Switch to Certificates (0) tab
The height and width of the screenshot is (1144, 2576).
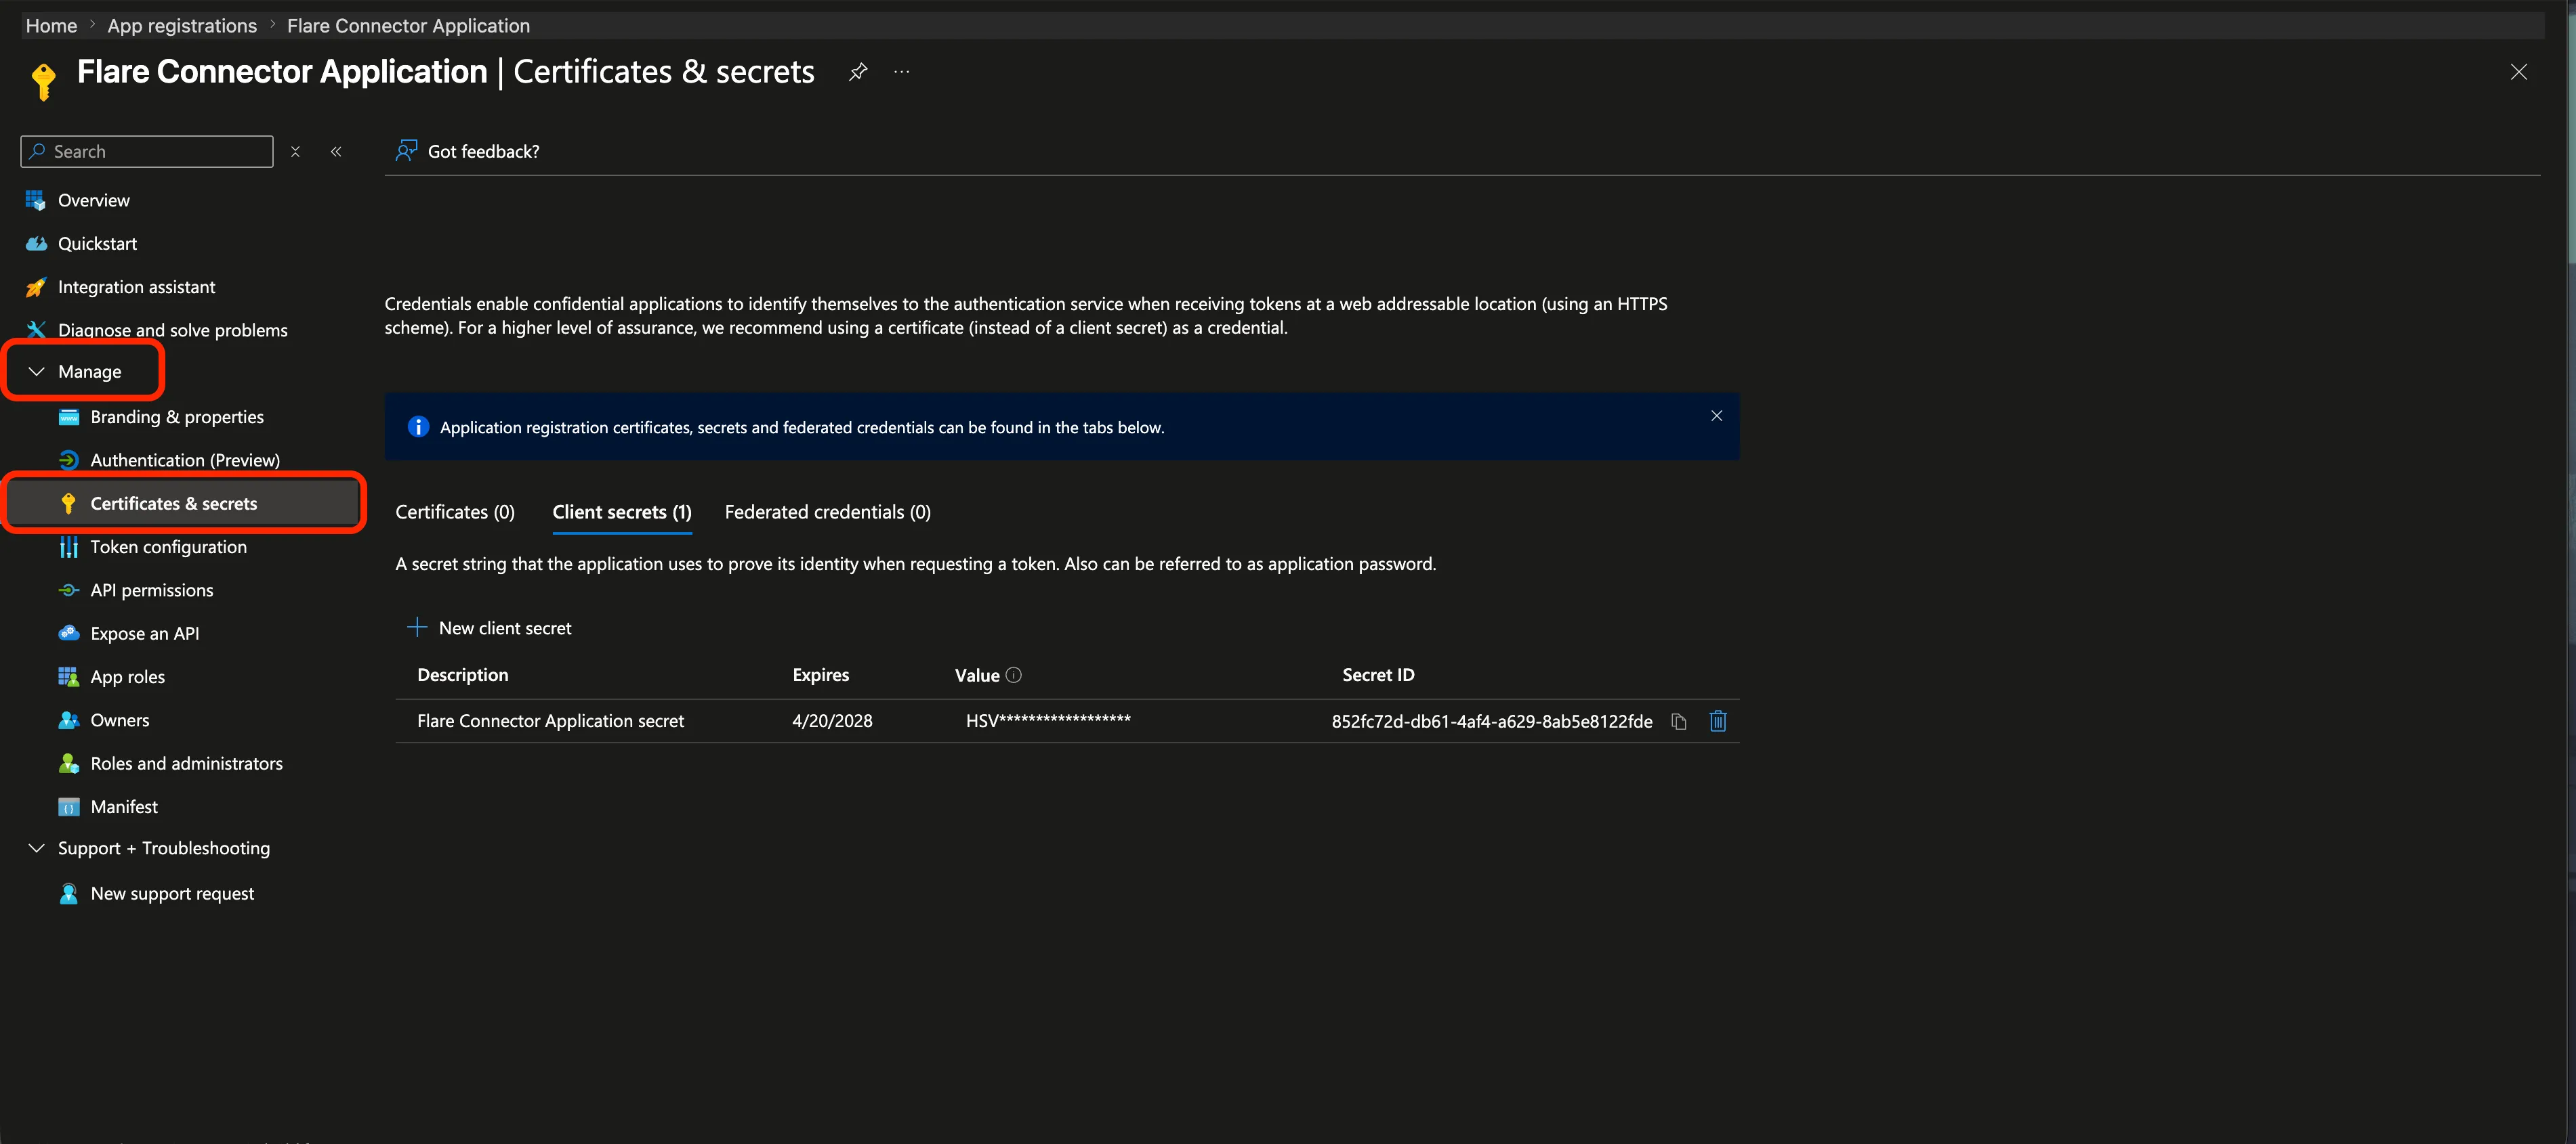pos(455,512)
